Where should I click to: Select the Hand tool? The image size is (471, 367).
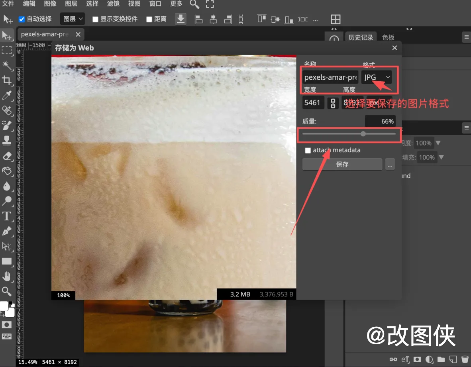tap(7, 277)
